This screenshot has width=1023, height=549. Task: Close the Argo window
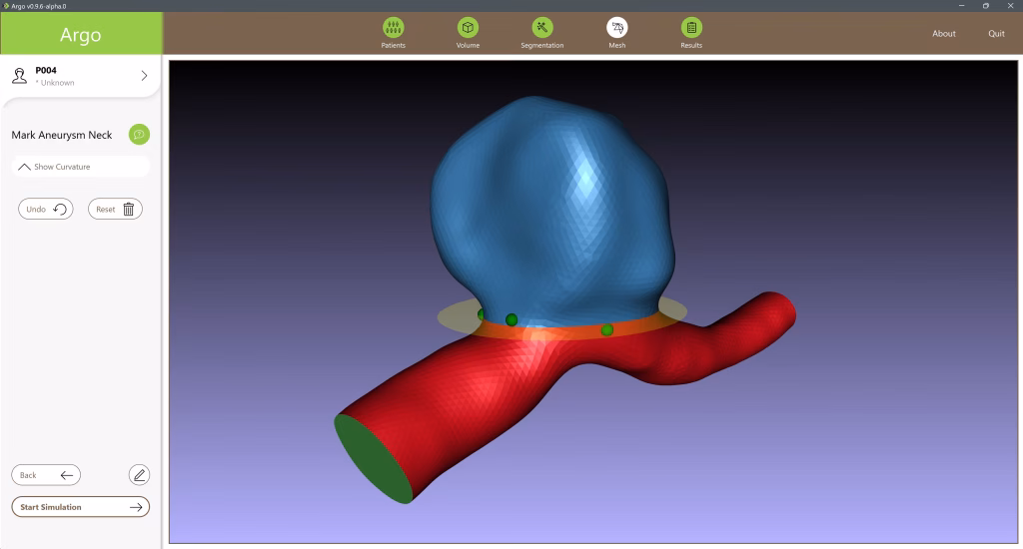click(1010, 6)
